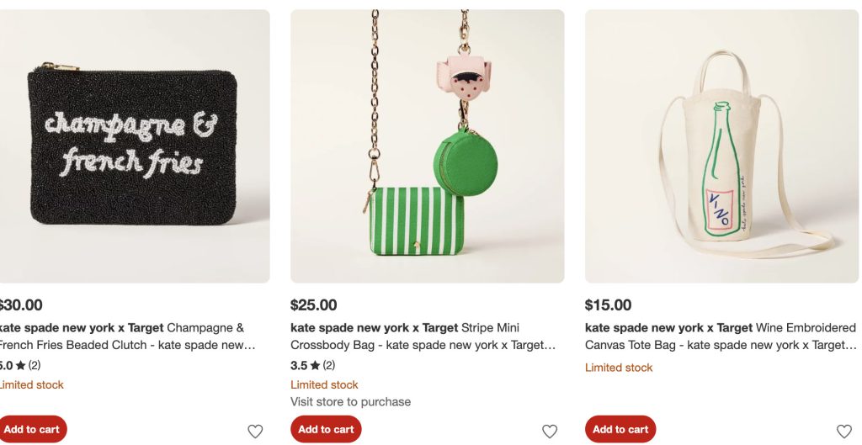Add the Beaded Clutch to cart

pyautogui.click(x=32, y=429)
